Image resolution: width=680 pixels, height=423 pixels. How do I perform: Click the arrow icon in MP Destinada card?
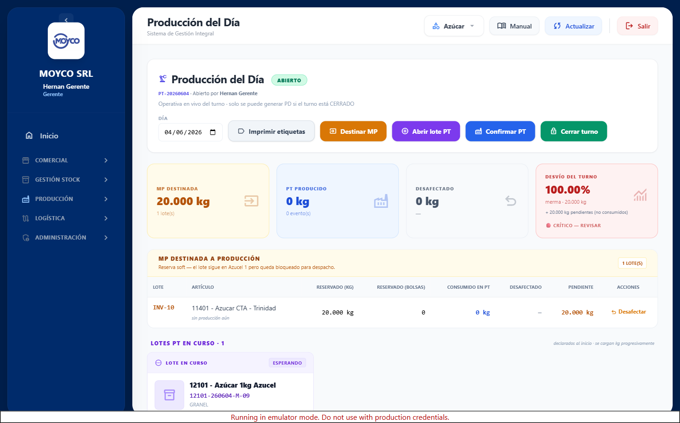251,201
